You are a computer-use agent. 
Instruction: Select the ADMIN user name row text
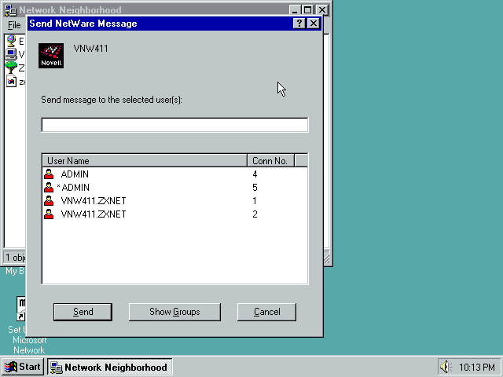pos(75,174)
